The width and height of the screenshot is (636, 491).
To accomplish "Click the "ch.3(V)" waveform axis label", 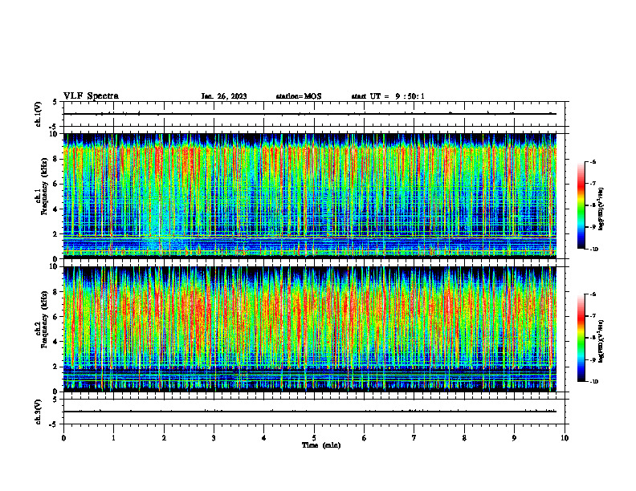I will coord(39,412).
